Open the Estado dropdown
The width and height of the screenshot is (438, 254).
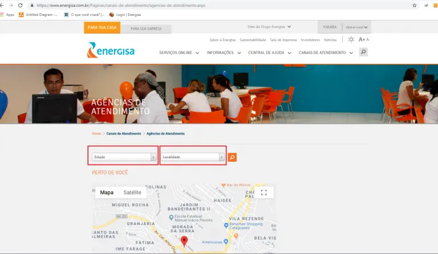[x=124, y=157]
